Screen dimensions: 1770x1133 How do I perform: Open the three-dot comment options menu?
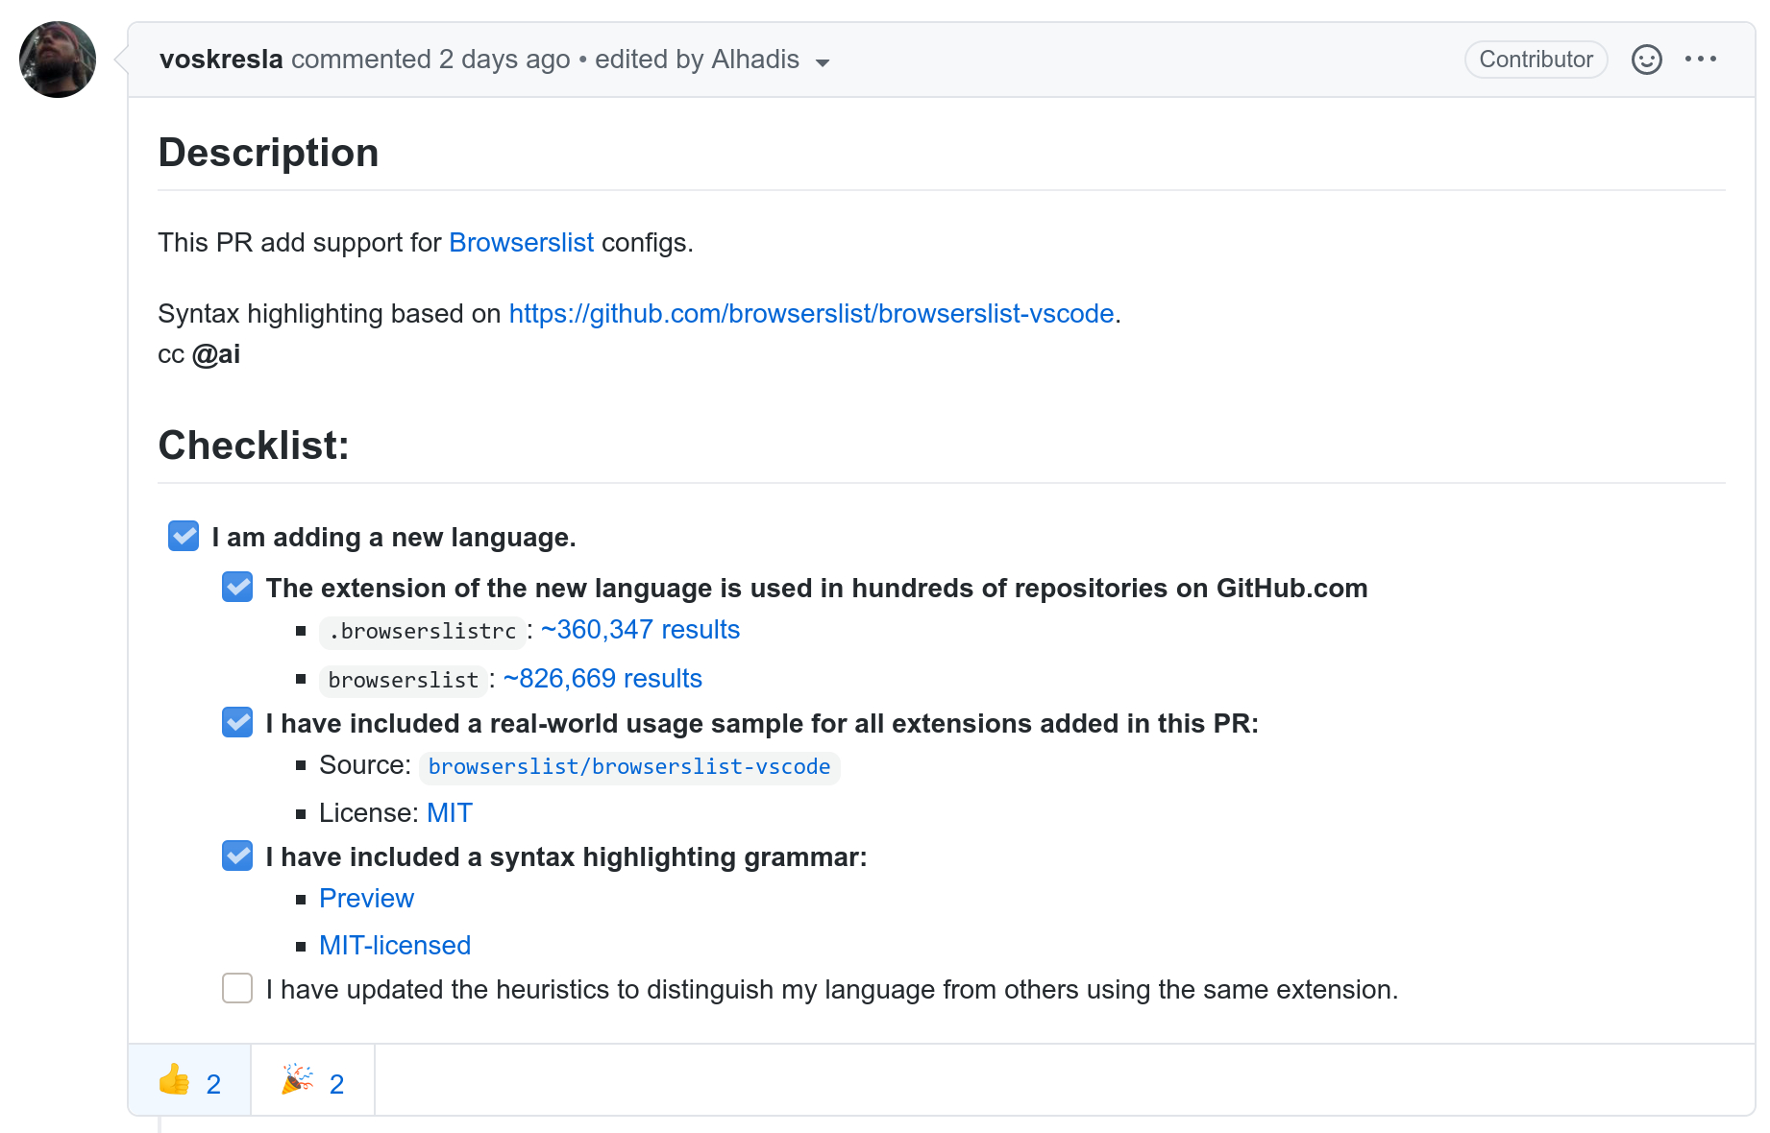1700,60
